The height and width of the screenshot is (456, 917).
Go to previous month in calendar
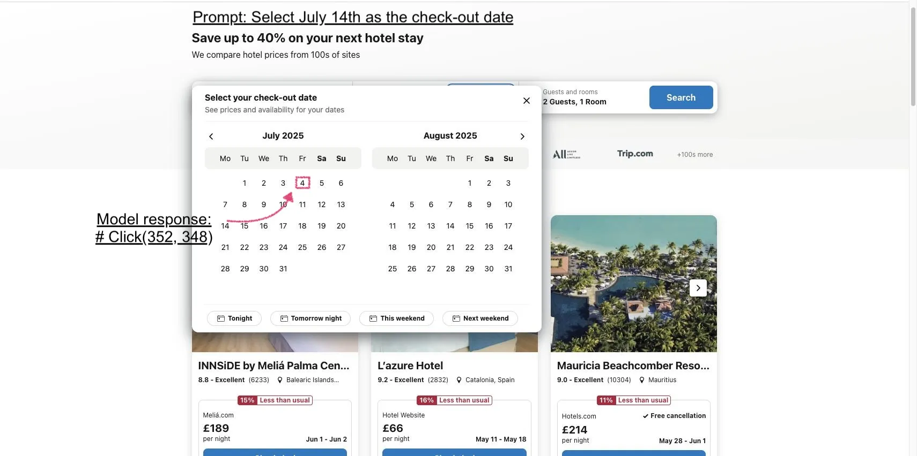pyautogui.click(x=211, y=136)
